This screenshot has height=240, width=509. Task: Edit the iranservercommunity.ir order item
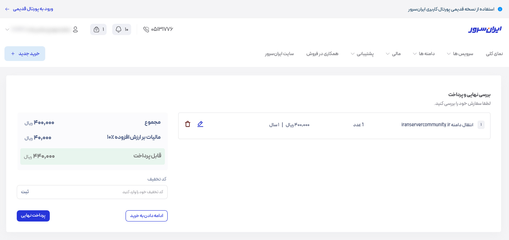click(x=200, y=124)
